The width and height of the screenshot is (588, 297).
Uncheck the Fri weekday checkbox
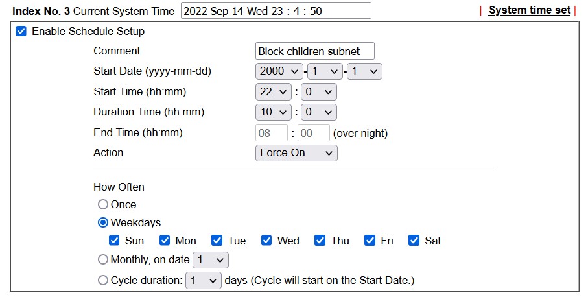tap(370, 241)
